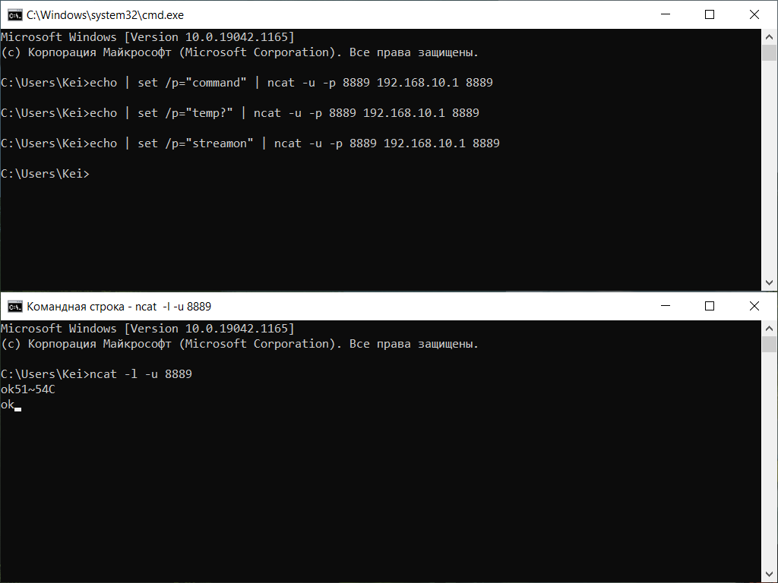Click the title text C:\Windows\system32\cmd.exe

click(106, 14)
